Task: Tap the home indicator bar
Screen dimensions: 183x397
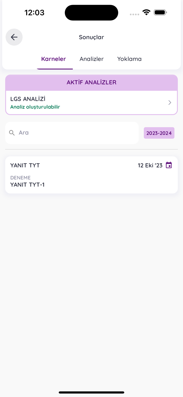Action: (91, 393)
